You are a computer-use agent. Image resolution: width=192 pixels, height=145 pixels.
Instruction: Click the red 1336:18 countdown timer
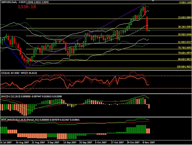click(27, 7)
